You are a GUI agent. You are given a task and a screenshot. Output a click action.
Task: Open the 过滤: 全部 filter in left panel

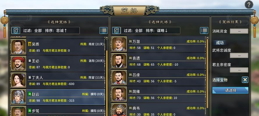[32, 30]
